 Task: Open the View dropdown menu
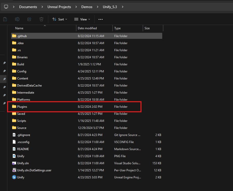82,19
